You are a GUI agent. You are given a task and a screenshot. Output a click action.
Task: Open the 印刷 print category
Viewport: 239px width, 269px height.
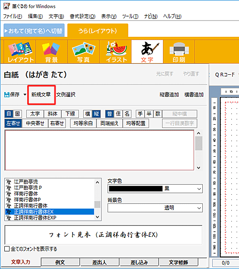[x=179, y=52]
